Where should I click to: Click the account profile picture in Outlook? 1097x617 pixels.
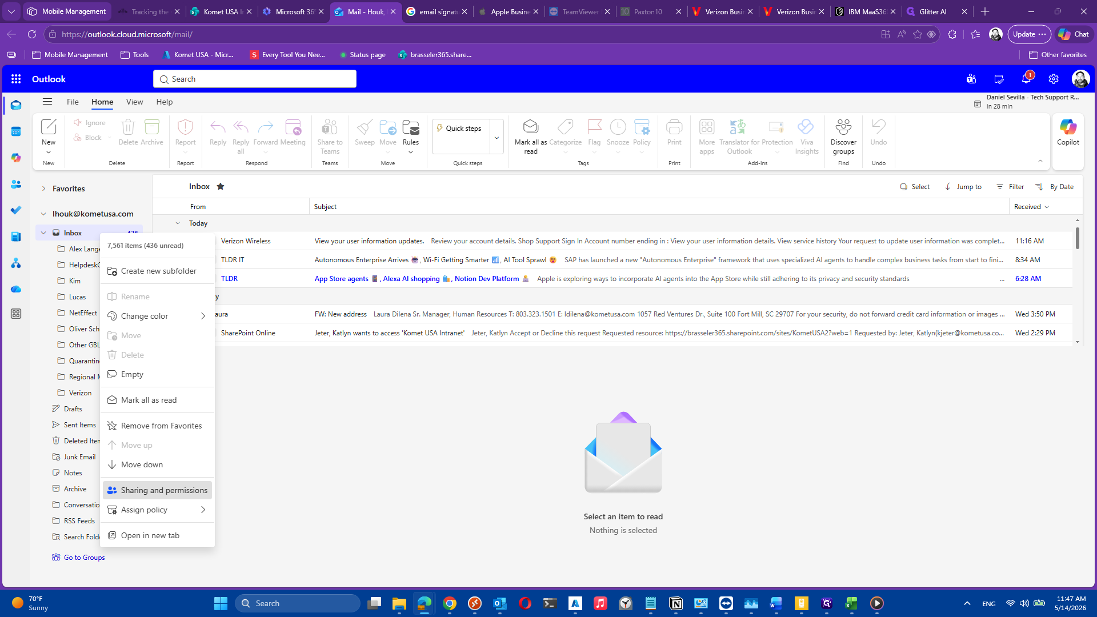(x=1080, y=79)
